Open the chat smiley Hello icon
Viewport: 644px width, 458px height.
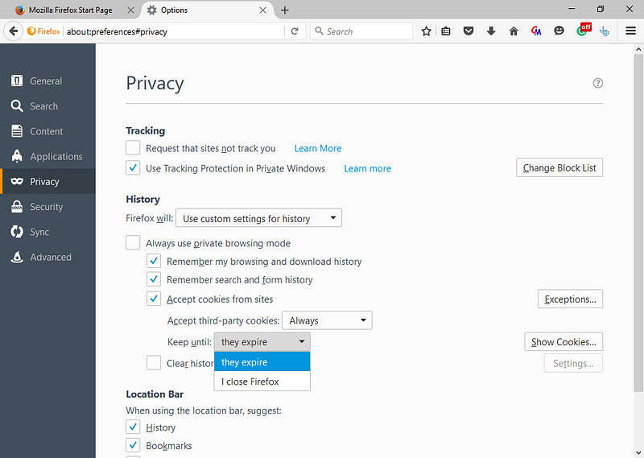coord(559,31)
